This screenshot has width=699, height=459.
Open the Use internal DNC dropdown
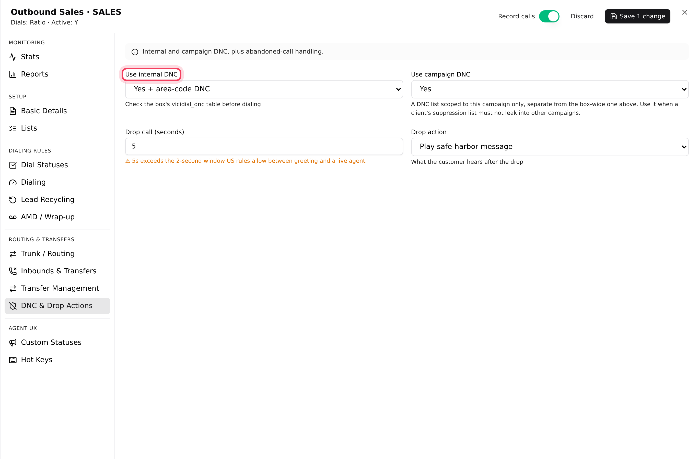(x=264, y=89)
